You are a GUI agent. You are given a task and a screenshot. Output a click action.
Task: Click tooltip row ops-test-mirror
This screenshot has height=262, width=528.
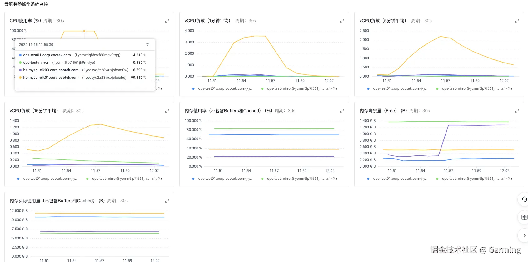point(82,63)
